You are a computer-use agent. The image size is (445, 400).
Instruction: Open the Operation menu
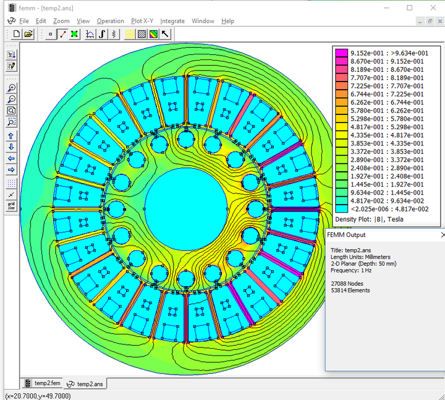110,21
